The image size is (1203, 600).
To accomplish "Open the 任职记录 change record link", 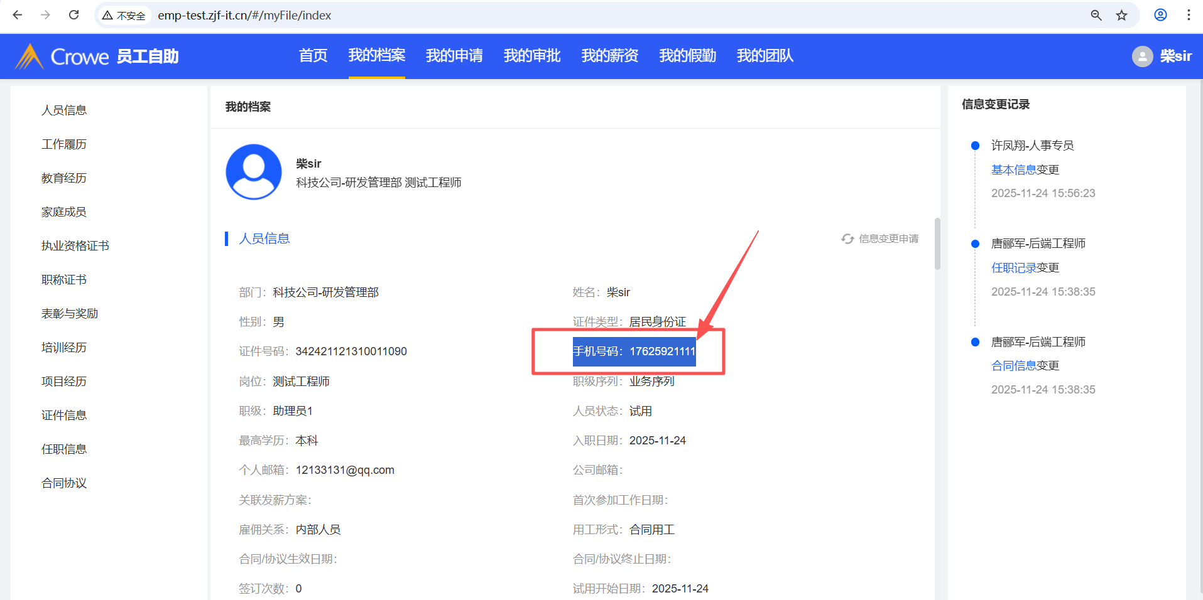I will point(1013,268).
